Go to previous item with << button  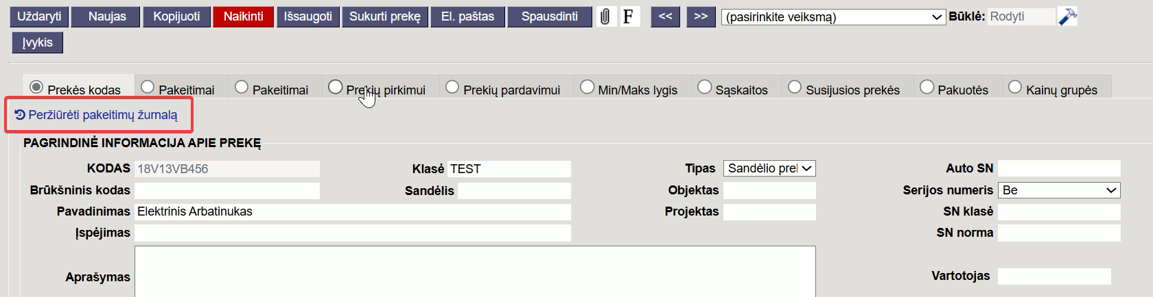666,16
